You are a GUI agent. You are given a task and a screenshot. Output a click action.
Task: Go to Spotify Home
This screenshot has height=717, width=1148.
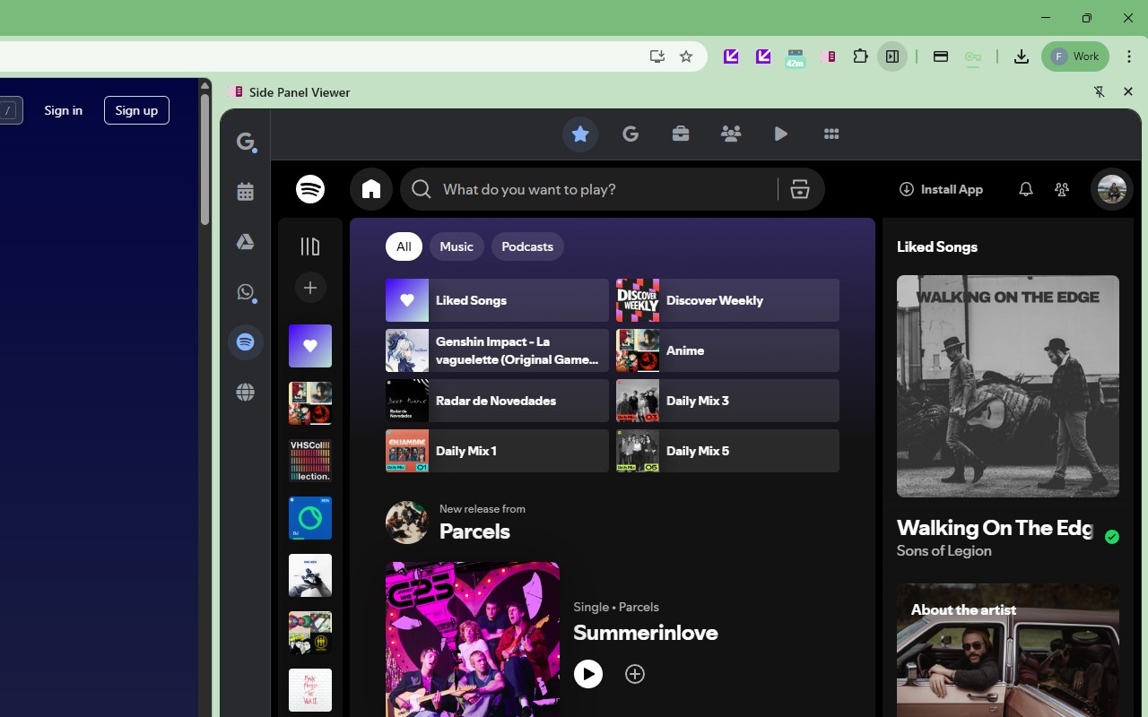(x=371, y=189)
